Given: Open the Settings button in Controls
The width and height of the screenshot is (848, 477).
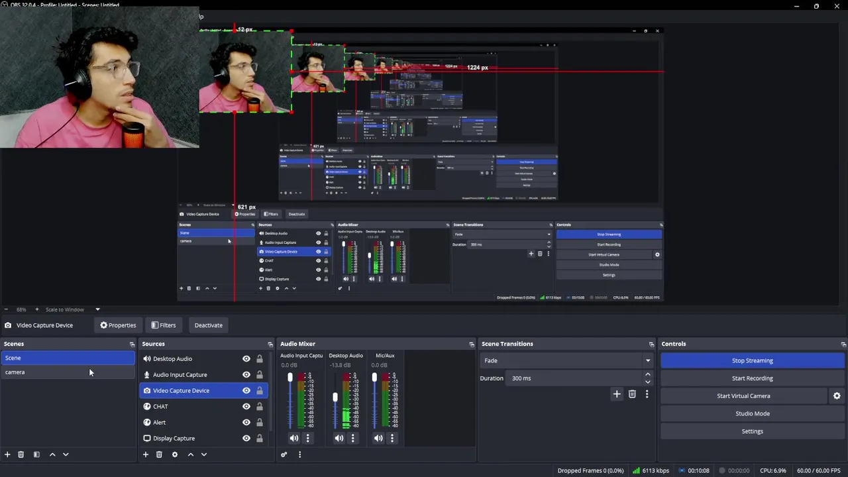Looking at the screenshot, I should tap(753, 431).
